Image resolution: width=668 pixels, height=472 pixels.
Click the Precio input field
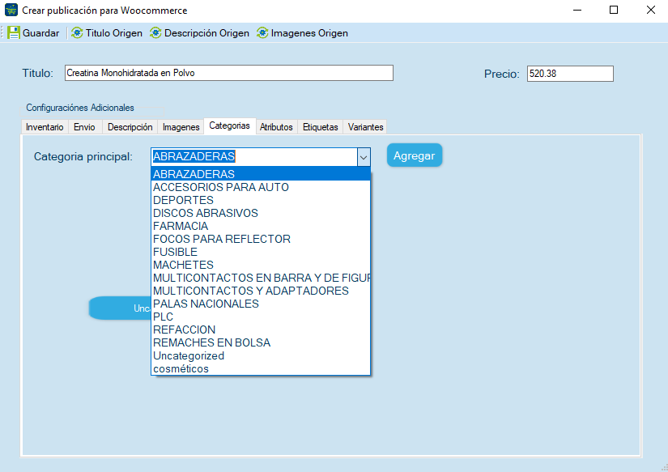click(x=570, y=74)
